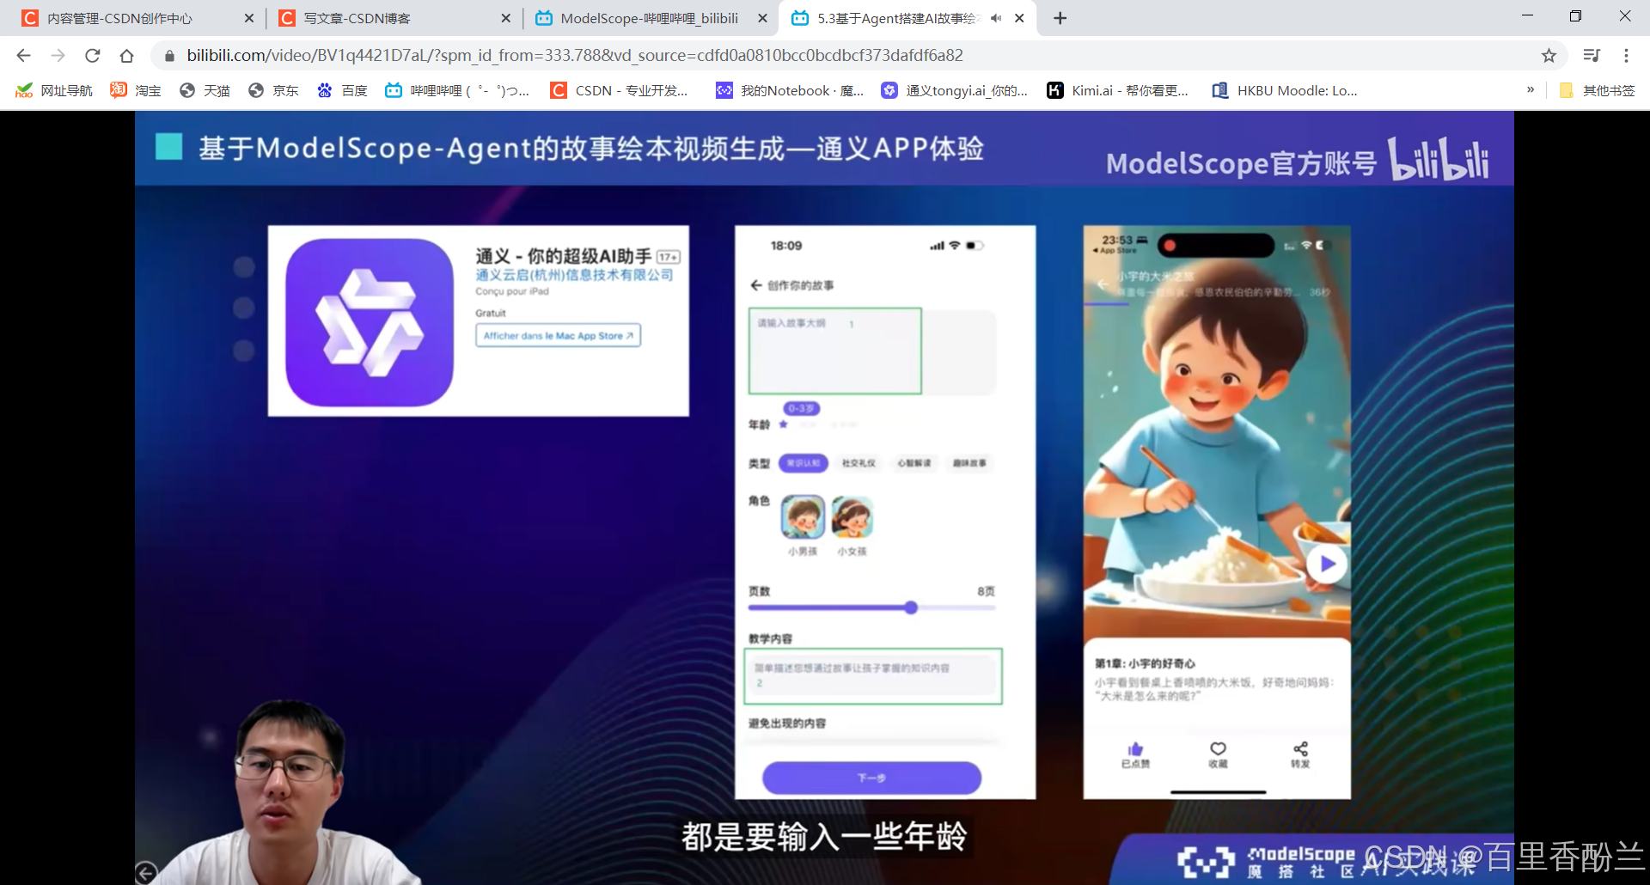Screen dimensions: 1650x885
Task: Bookmark this page with star icon
Action: pyautogui.click(x=1549, y=56)
